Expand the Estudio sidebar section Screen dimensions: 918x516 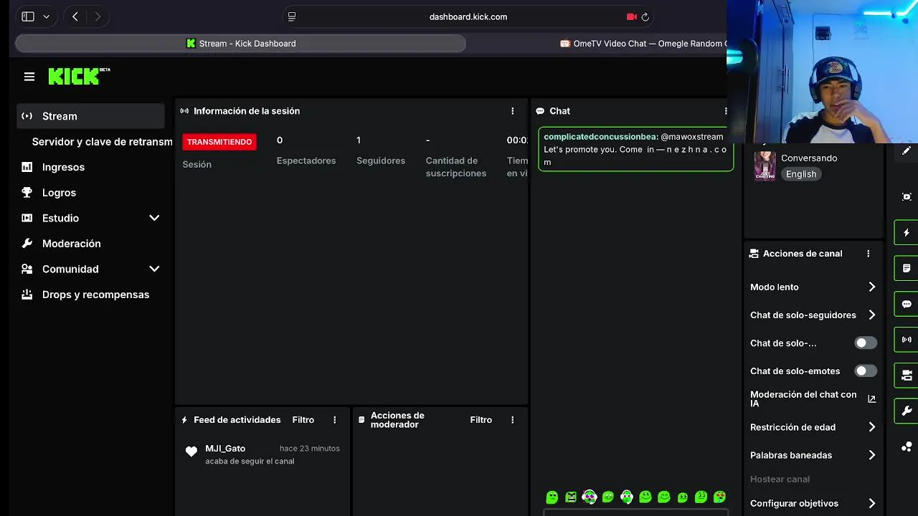[x=154, y=218]
